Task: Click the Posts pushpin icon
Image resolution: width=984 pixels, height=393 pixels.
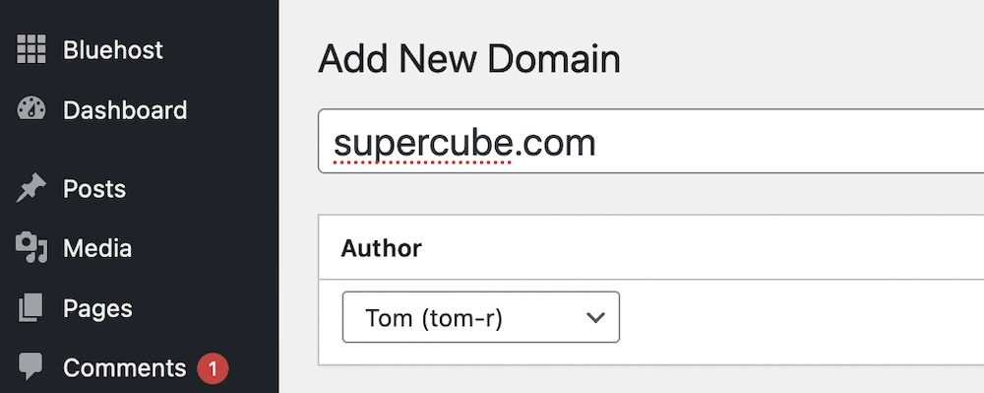Action: pos(31,188)
